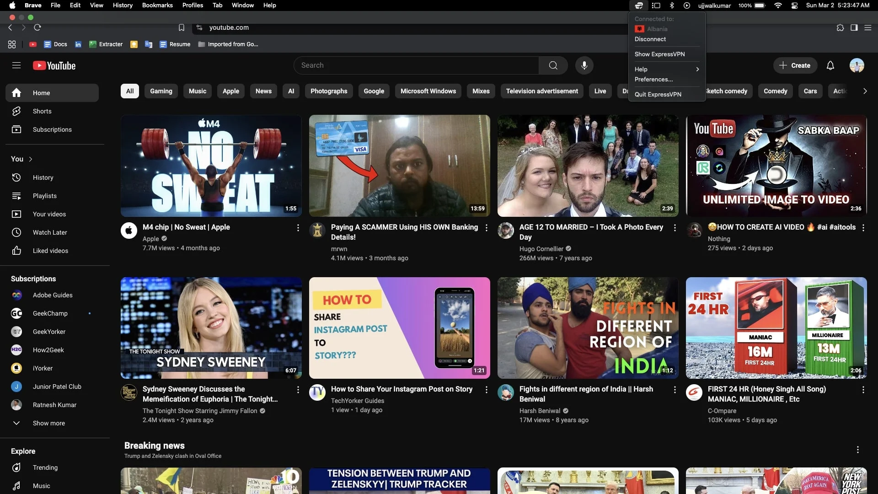Open more options for Fights in different region video

(675, 390)
